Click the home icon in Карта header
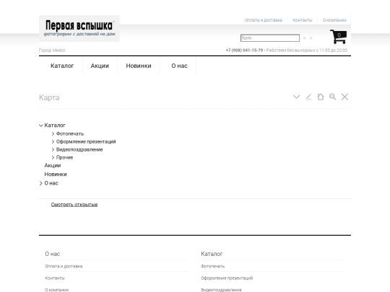 pyautogui.click(x=321, y=97)
